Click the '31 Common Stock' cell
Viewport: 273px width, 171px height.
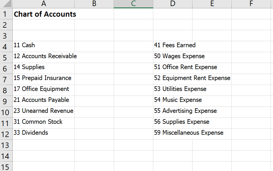44,123
